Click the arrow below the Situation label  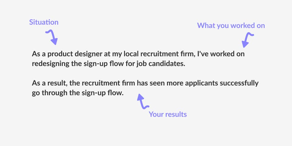tap(52, 37)
